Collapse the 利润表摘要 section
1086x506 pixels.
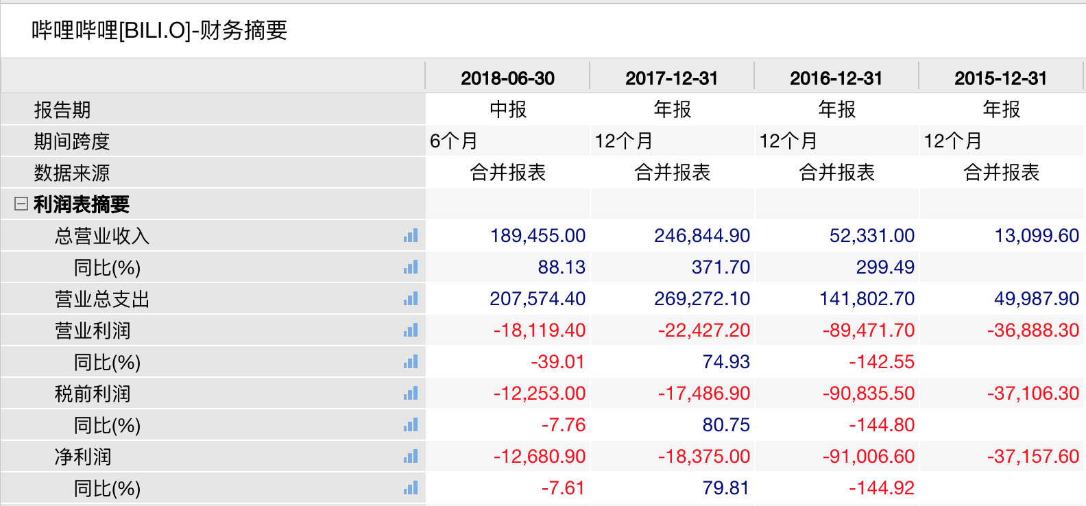point(21,204)
